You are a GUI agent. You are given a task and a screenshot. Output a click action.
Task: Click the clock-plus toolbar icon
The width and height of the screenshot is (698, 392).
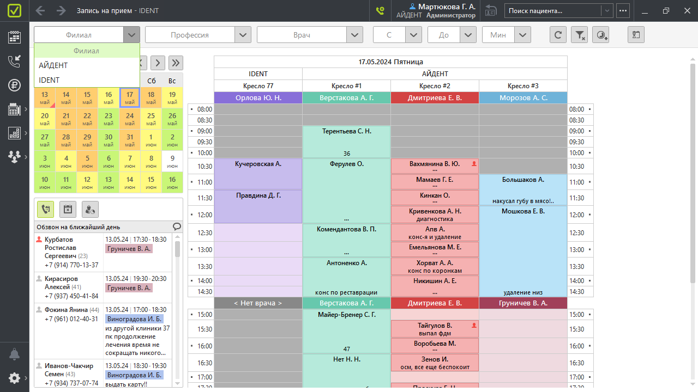point(601,35)
